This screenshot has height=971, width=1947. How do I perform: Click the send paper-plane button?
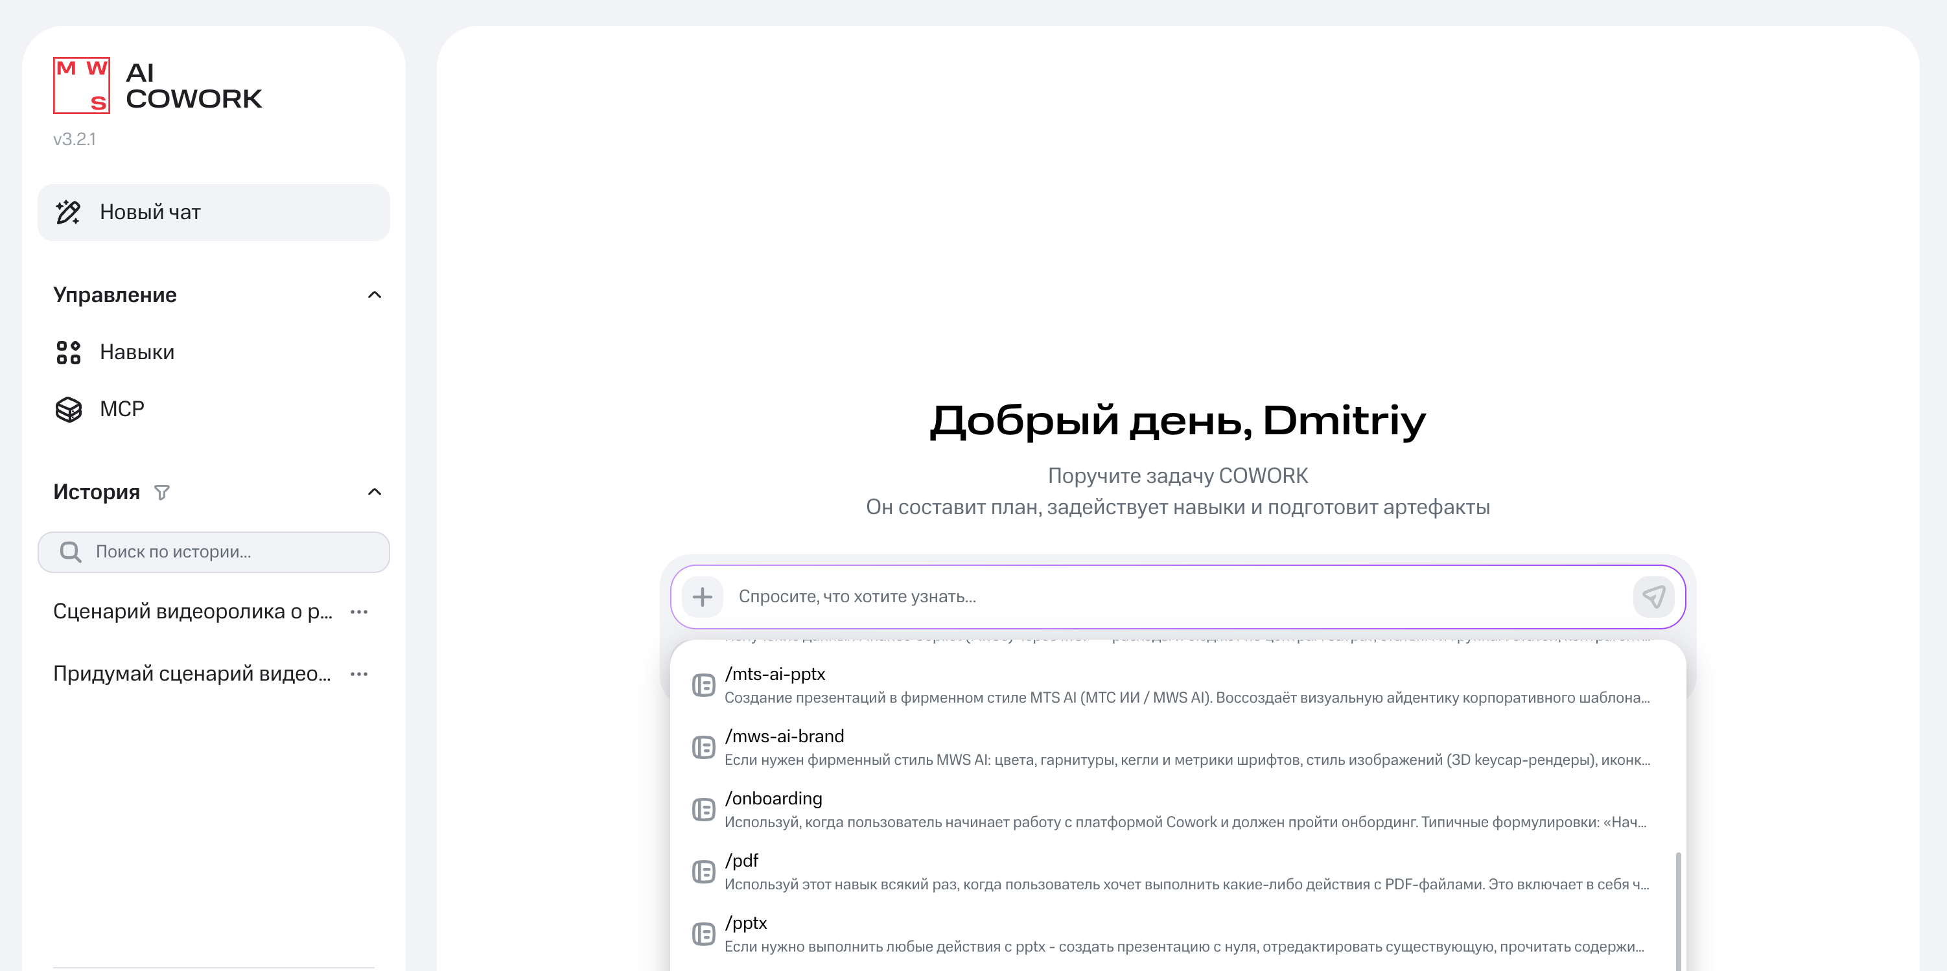pyautogui.click(x=1653, y=597)
